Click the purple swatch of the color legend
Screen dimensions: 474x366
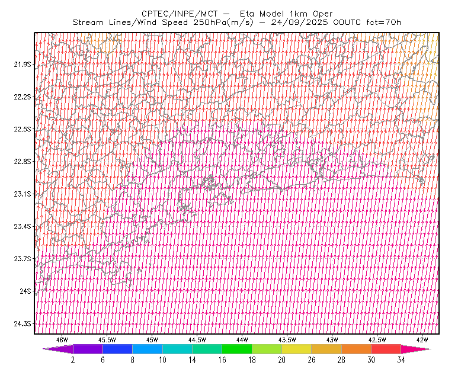(88, 349)
